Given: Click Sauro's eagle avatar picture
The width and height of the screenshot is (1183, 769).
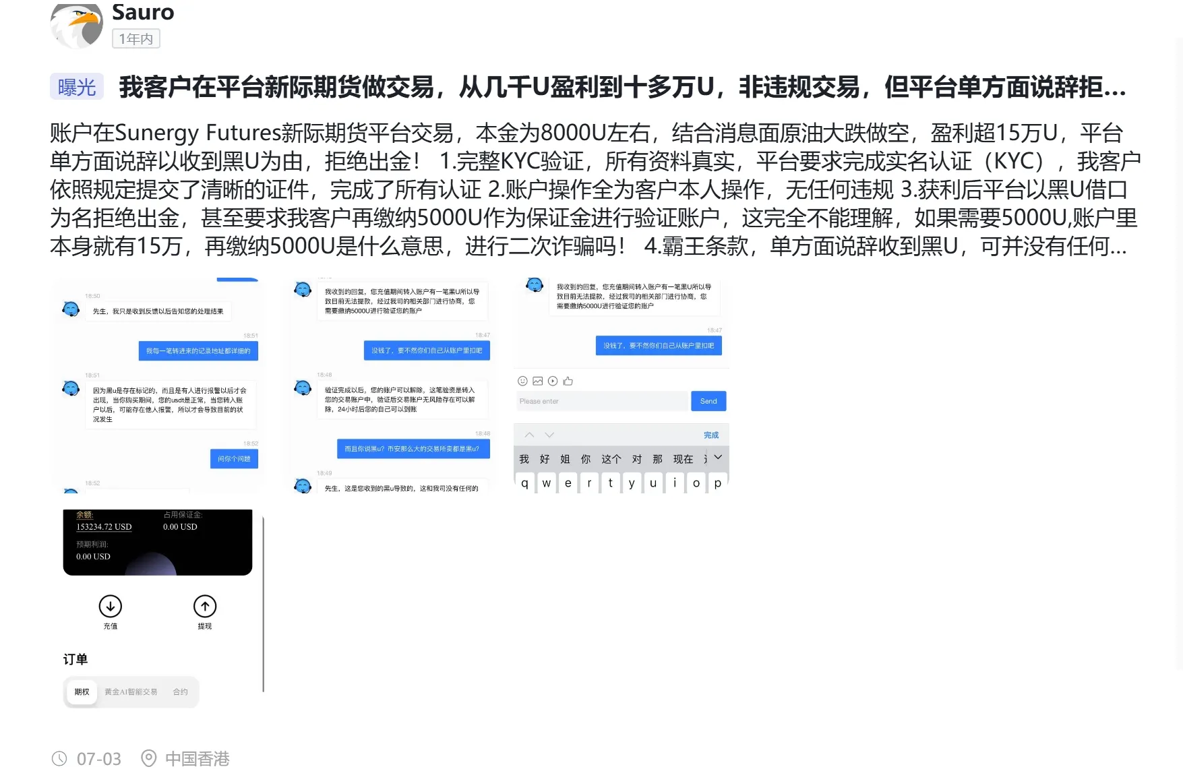Looking at the screenshot, I should (x=77, y=25).
